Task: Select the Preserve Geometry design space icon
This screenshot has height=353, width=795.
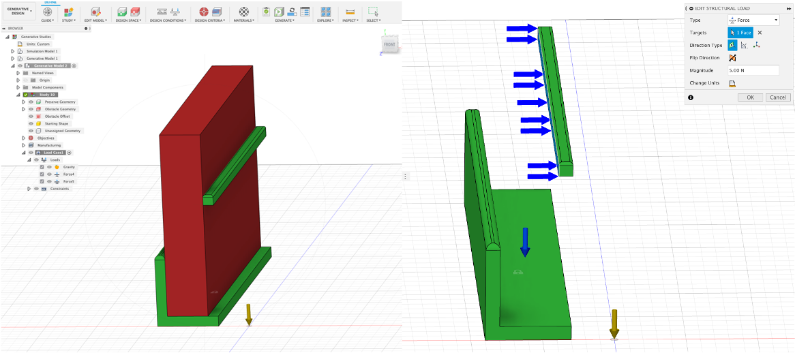Action: tap(121, 11)
